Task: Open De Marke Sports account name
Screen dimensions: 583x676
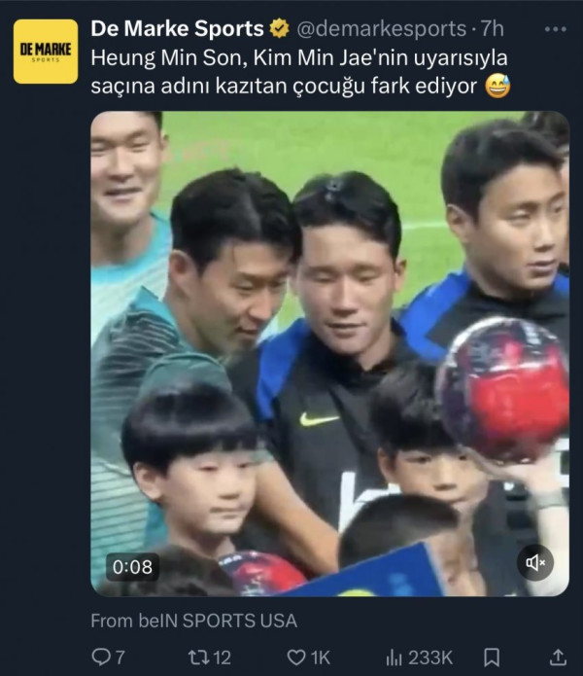Action: [x=178, y=28]
